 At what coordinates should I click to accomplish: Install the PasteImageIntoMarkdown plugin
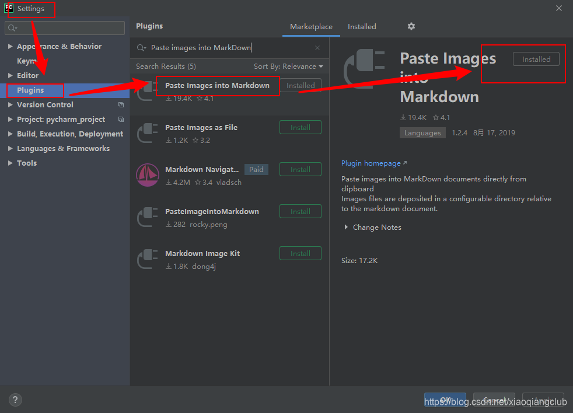(x=301, y=212)
